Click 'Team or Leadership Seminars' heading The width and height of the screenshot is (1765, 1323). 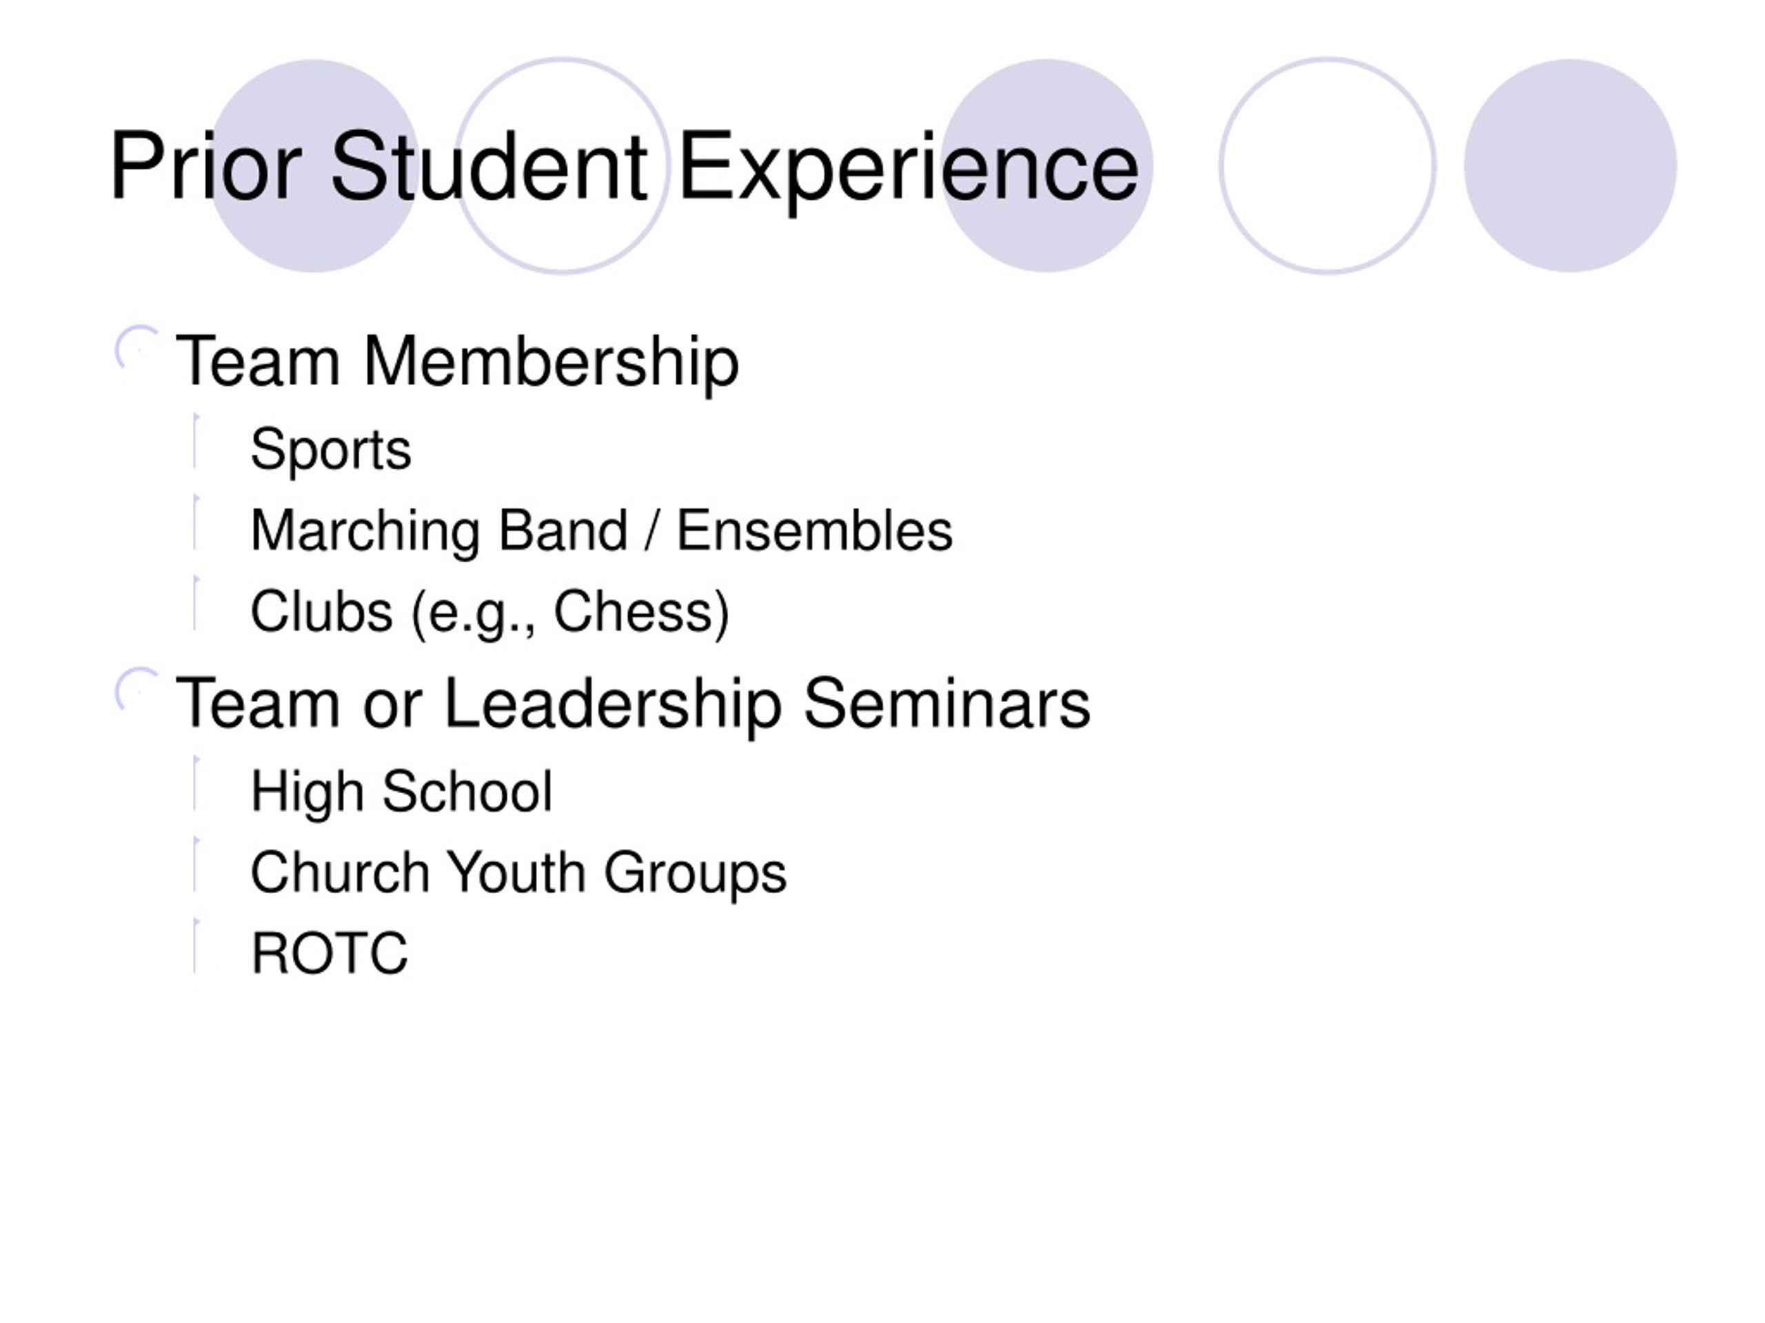[x=633, y=704]
